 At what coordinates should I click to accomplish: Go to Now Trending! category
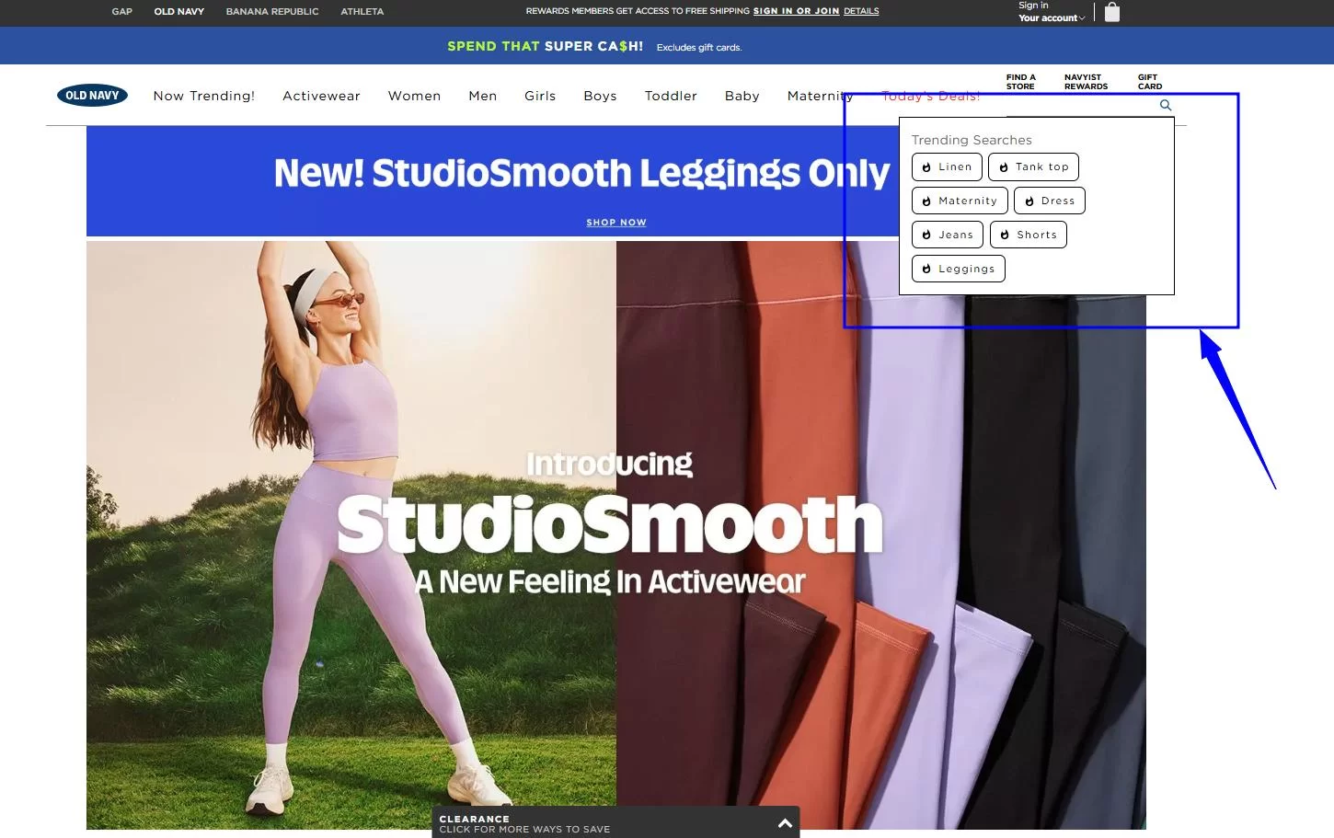coord(204,96)
